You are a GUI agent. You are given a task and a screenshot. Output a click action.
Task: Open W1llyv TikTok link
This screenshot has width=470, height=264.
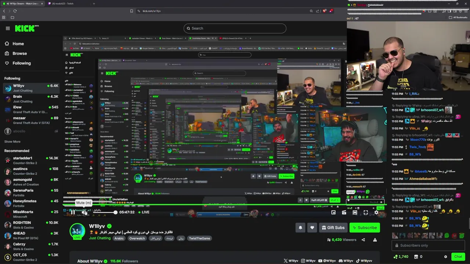click(x=364, y=261)
